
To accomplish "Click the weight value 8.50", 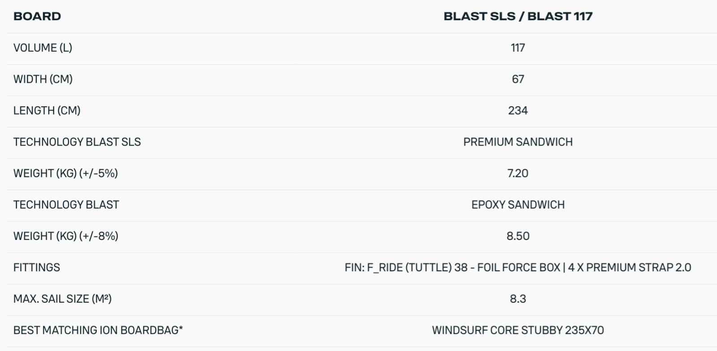I will coord(518,236).
